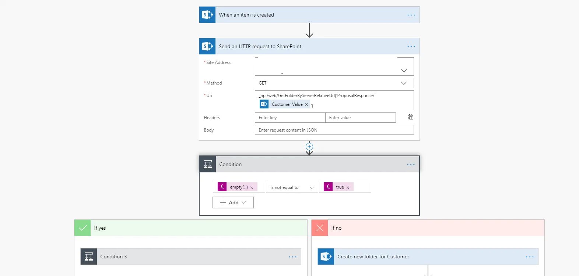Expand 'Create new folder for Customer' card
The width and height of the screenshot is (579, 276).
point(428,257)
